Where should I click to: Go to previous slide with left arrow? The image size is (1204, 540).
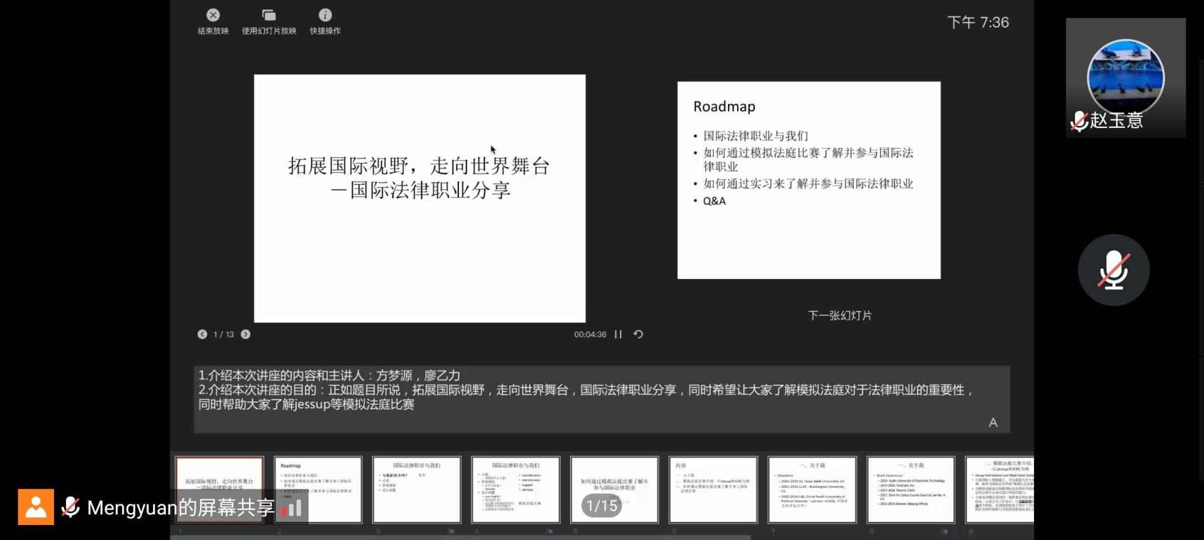[202, 334]
